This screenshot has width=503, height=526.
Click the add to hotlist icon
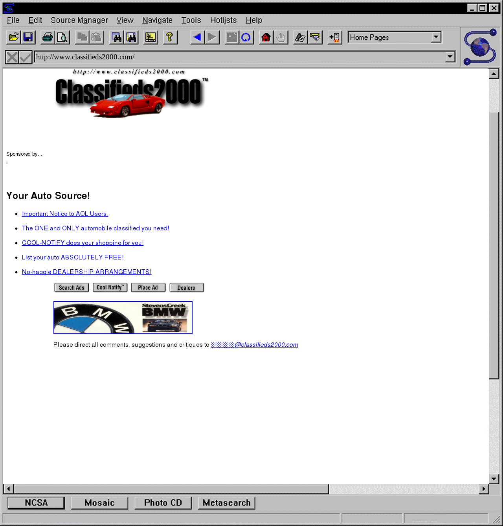(x=334, y=37)
